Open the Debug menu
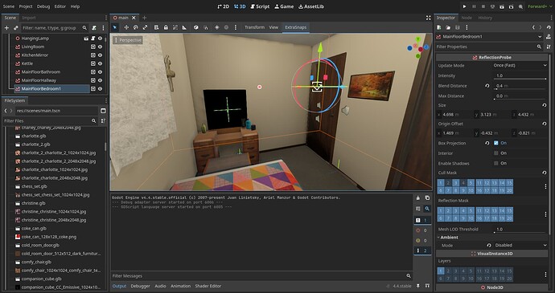 pos(43,6)
